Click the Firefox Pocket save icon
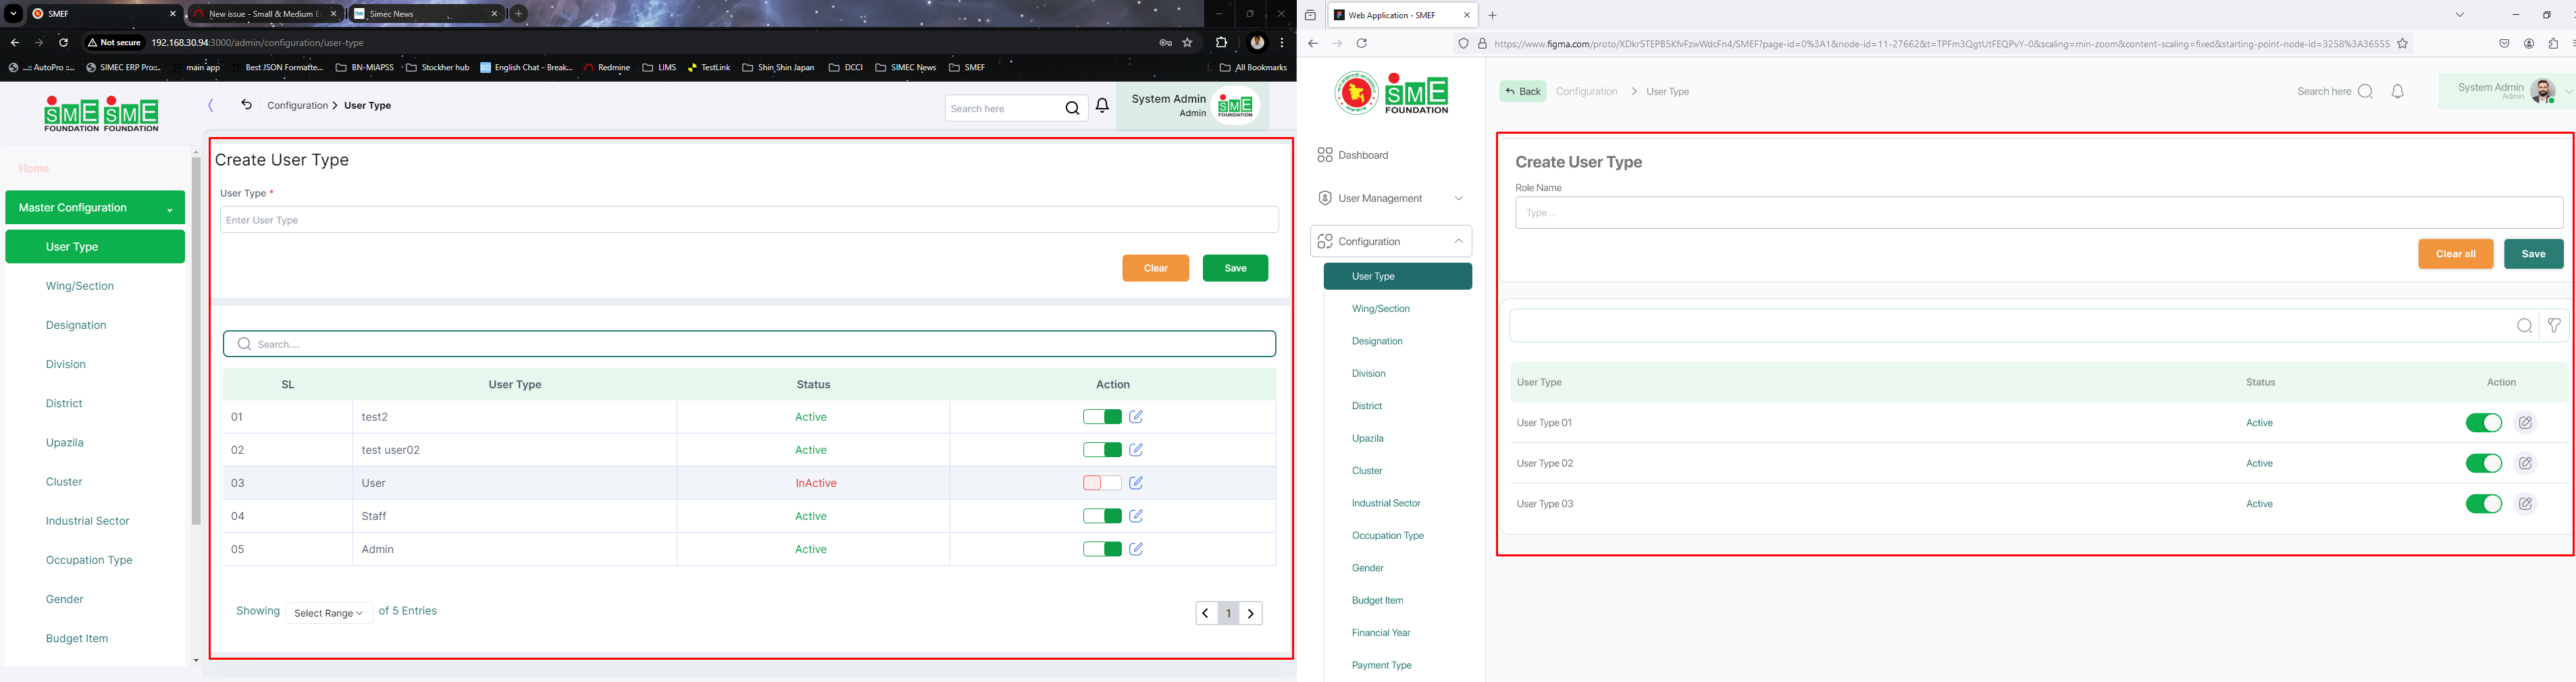 pos(2504,44)
